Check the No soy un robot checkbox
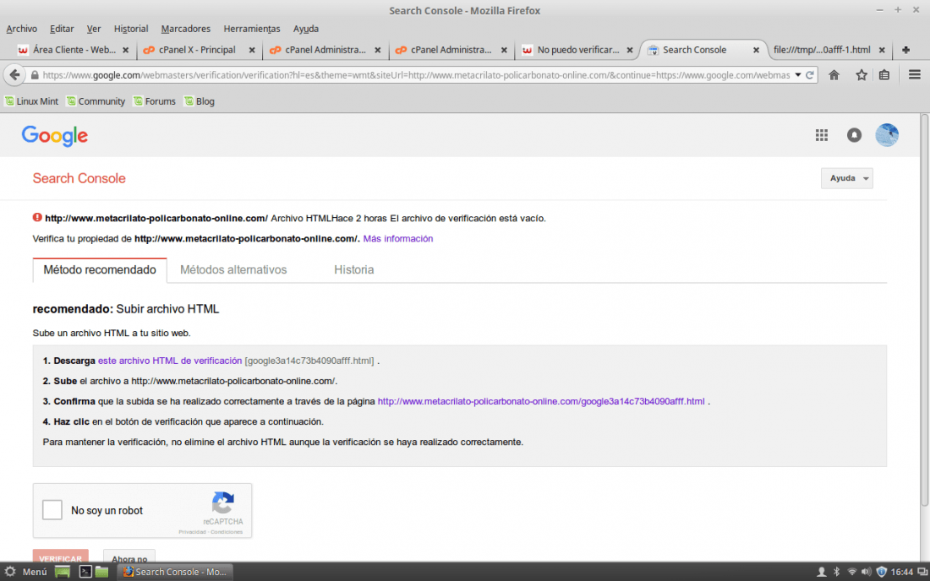The height and width of the screenshot is (581, 930). tap(52, 510)
